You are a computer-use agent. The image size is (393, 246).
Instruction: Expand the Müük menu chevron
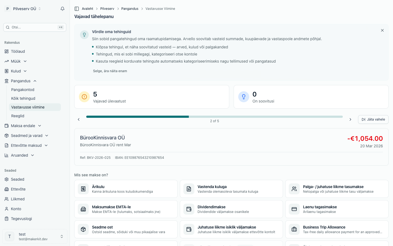[25, 61]
